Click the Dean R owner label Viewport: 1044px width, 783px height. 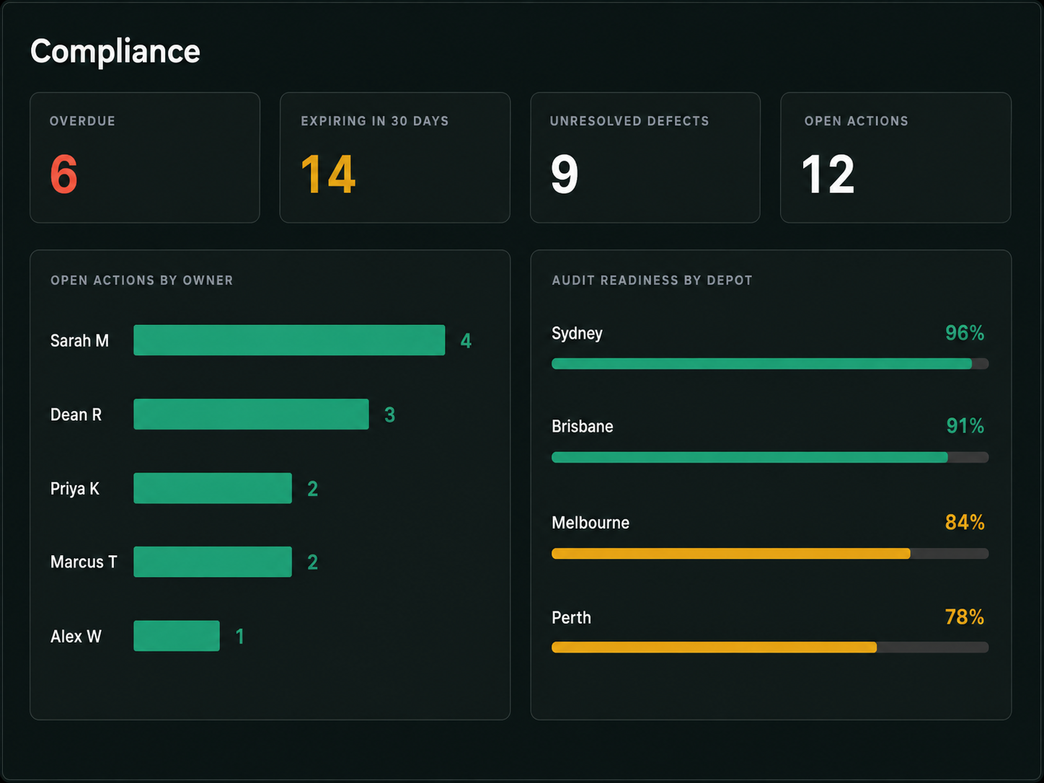click(76, 415)
